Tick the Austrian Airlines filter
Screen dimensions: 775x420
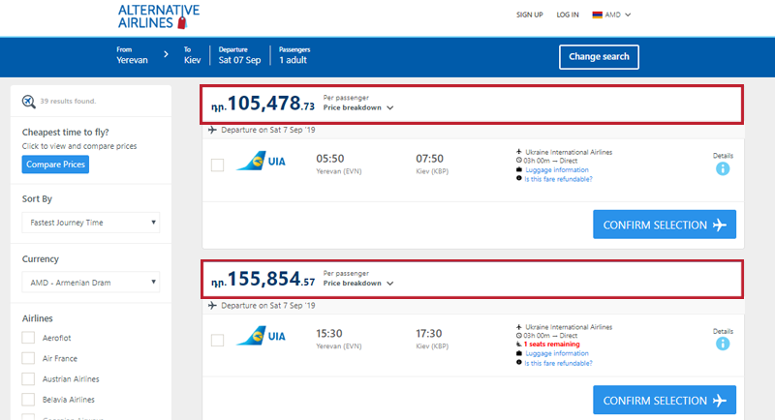(x=28, y=379)
